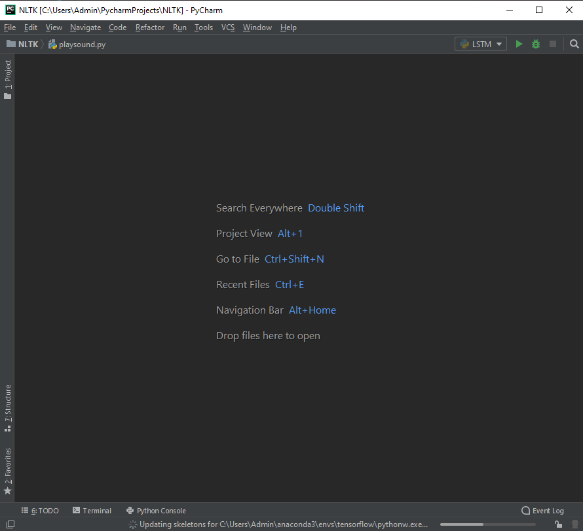Open Search Everywhere magnifier icon

coord(574,45)
